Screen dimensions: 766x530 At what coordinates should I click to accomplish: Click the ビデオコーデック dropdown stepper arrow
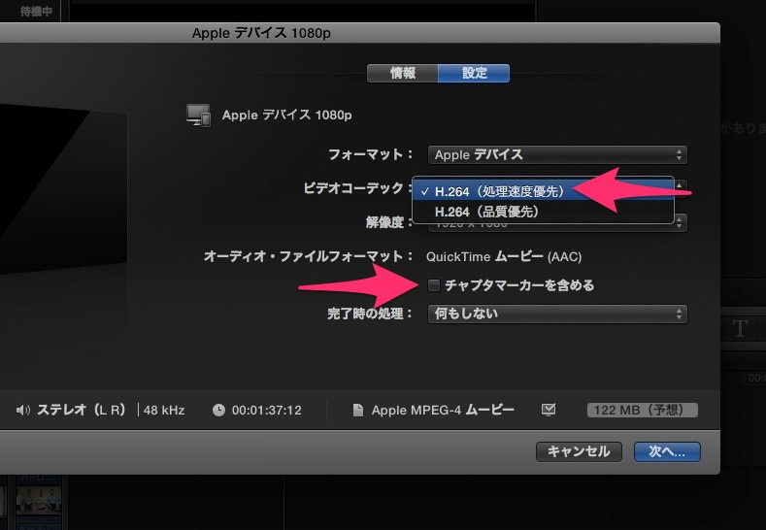pos(680,186)
